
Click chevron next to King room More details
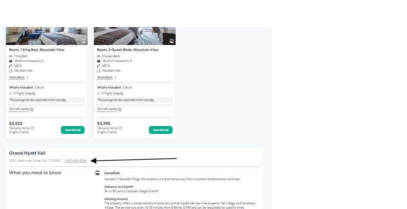coord(27,77)
